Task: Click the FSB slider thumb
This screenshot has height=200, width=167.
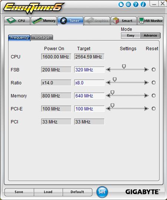Action: (x=124, y=66)
